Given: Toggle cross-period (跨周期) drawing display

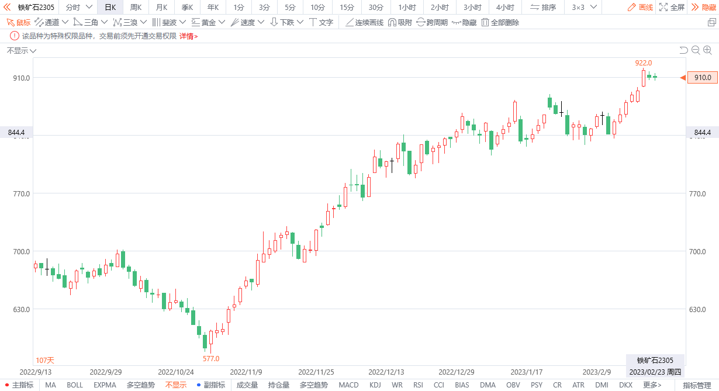Looking at the screenshot, I should point(432,22).
